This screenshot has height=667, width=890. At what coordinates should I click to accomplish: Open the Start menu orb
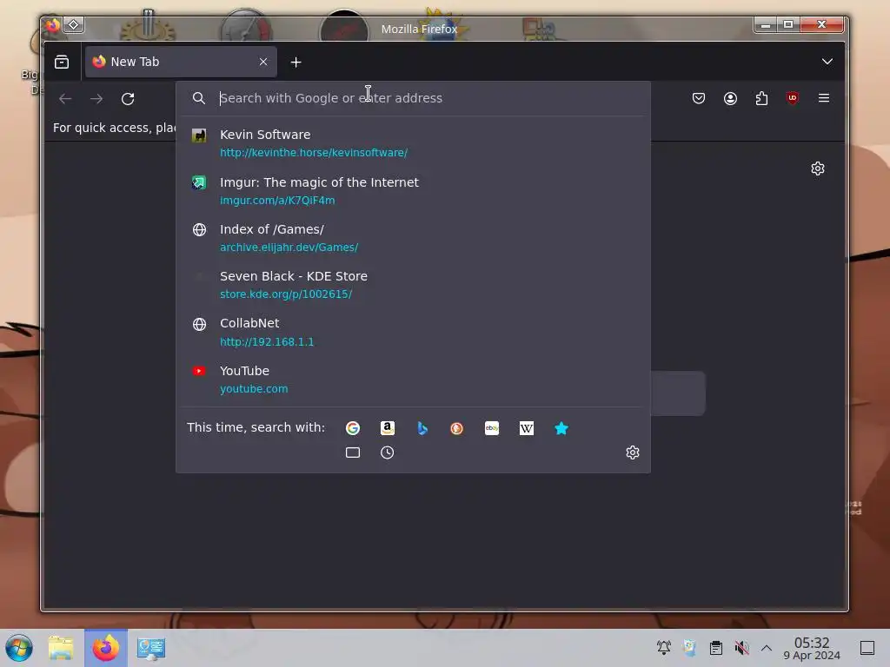[x=19, y=648]
